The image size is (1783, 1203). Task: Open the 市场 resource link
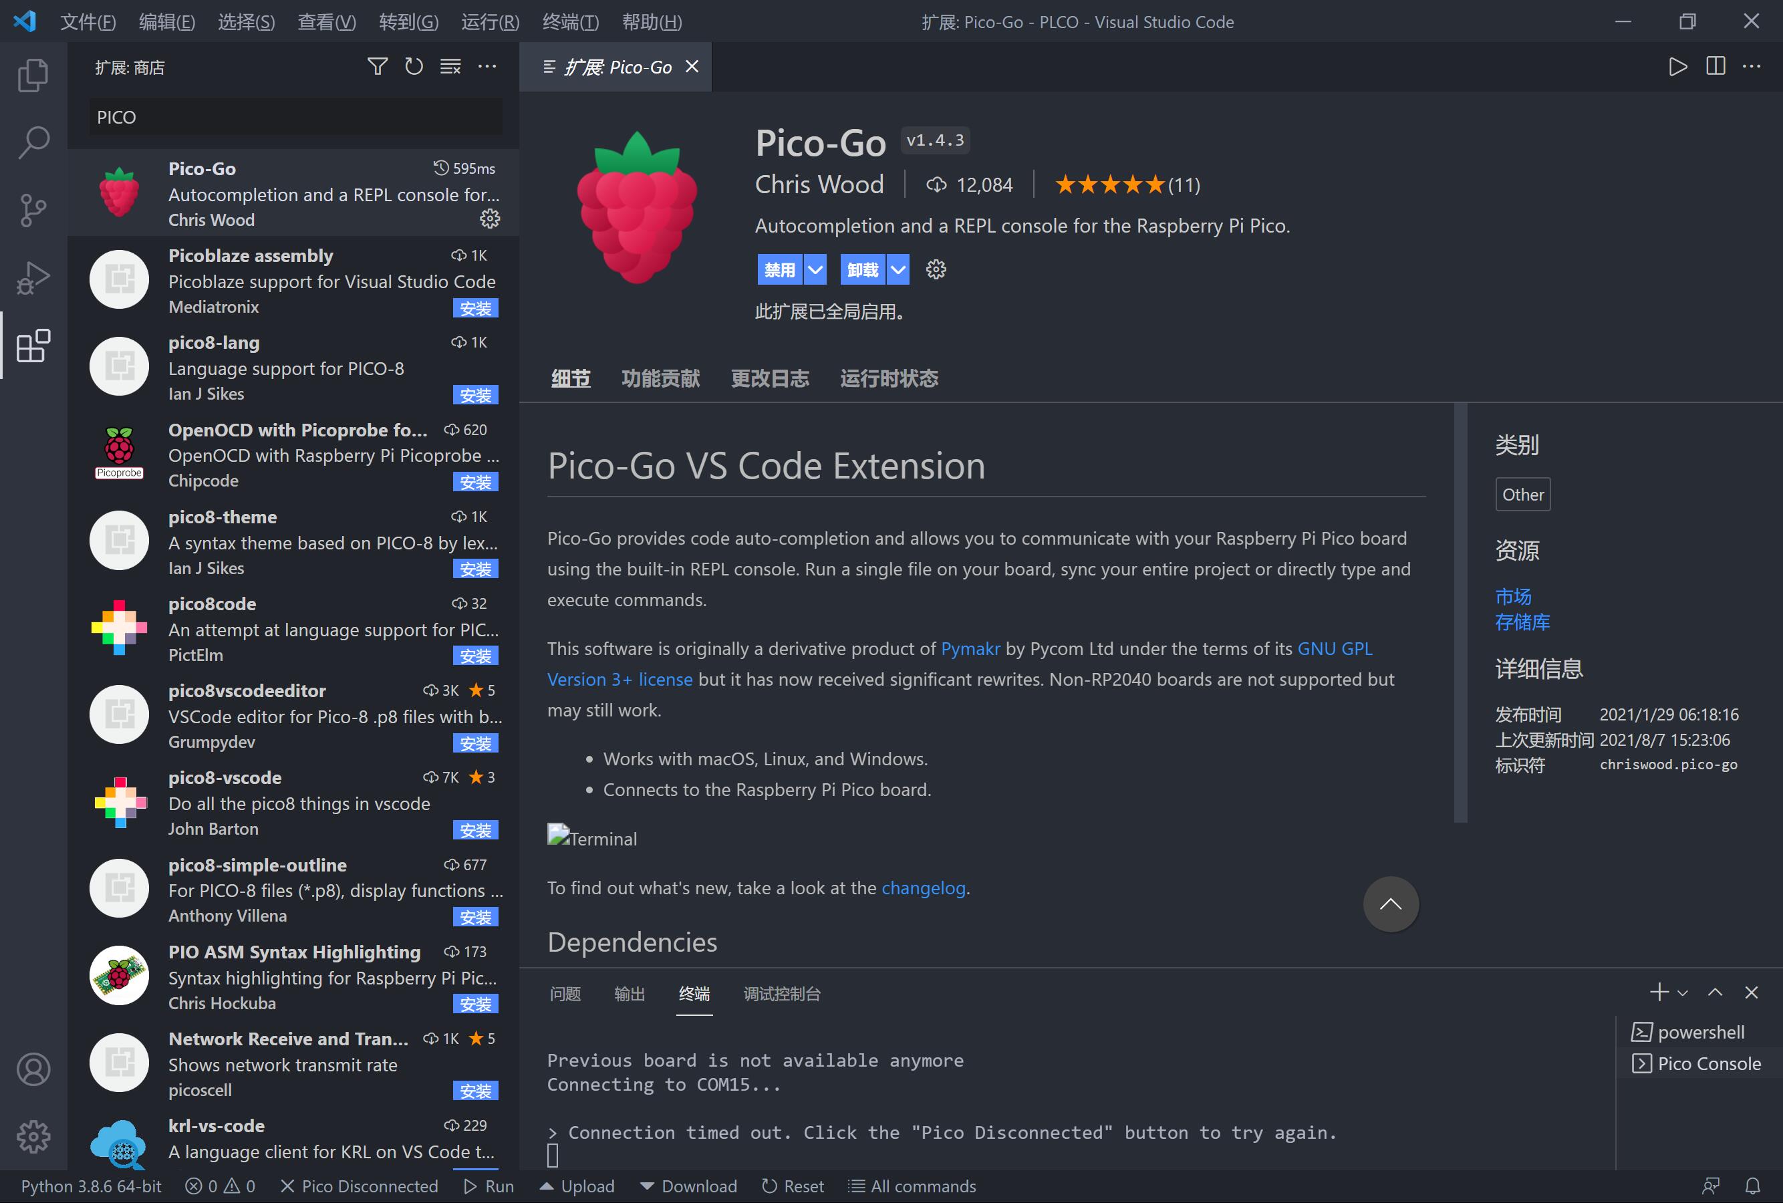coord(1513,596)
